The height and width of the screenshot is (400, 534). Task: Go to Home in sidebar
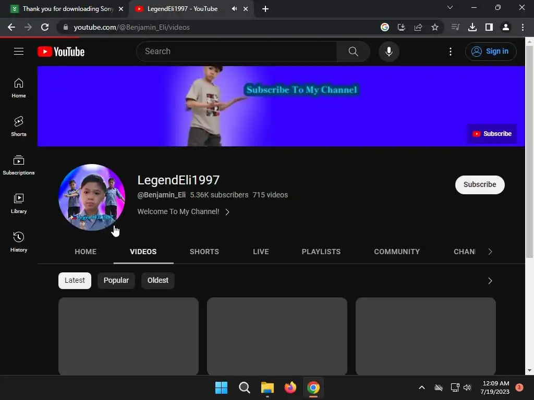19,88
